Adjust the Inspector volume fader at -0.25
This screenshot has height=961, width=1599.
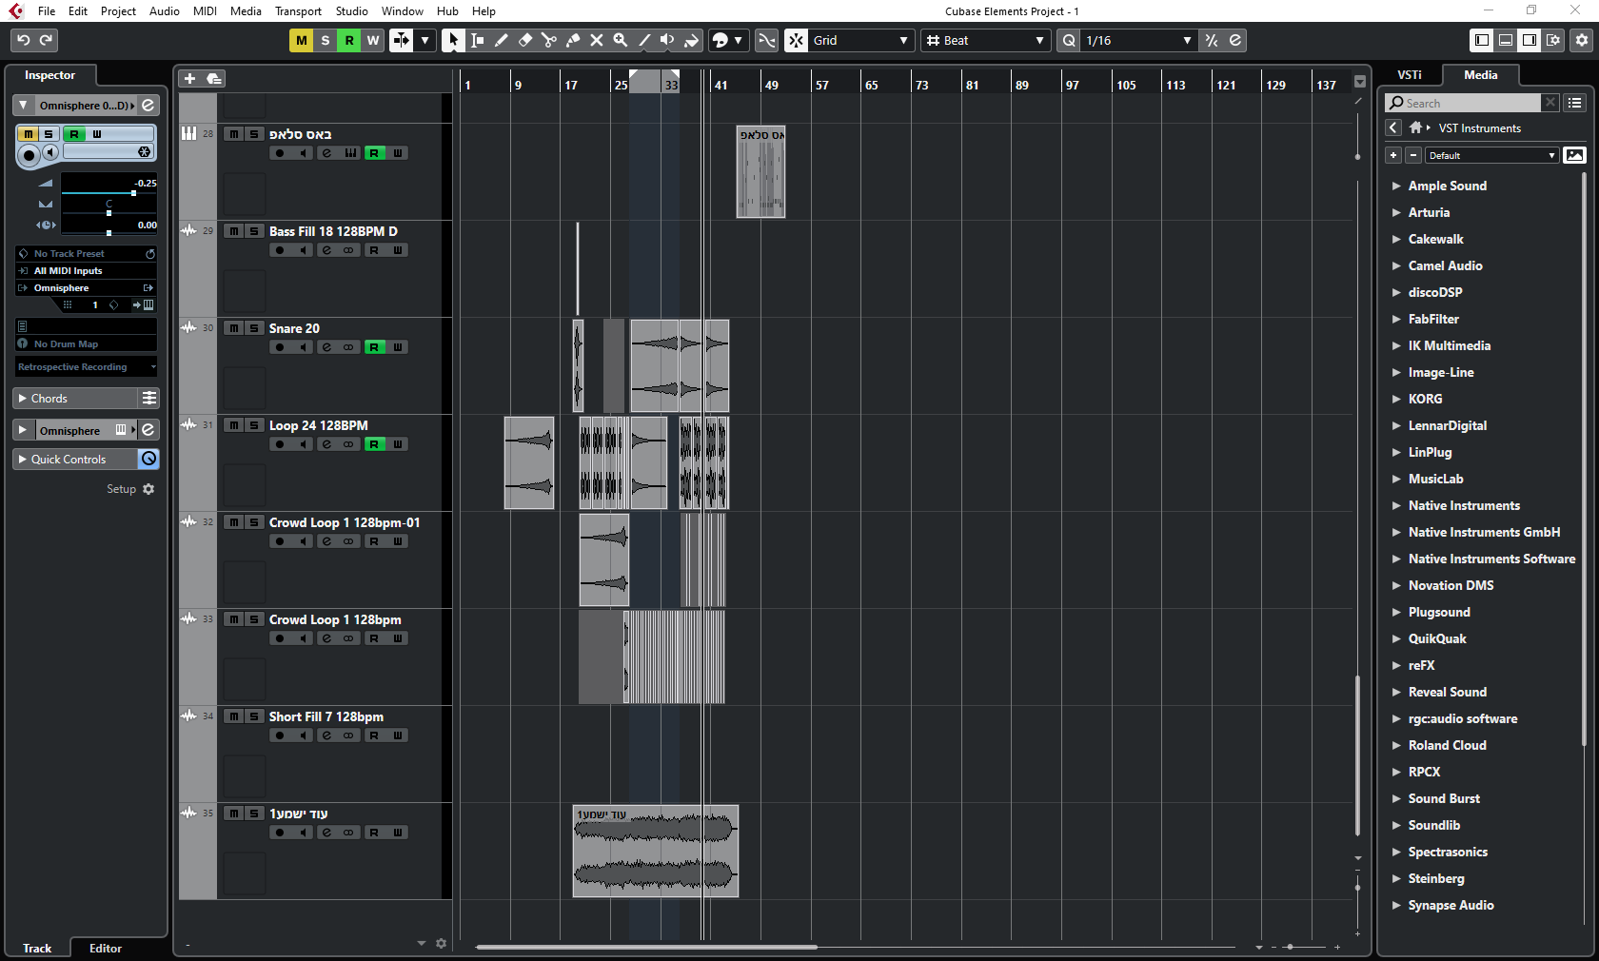(133, 193)
